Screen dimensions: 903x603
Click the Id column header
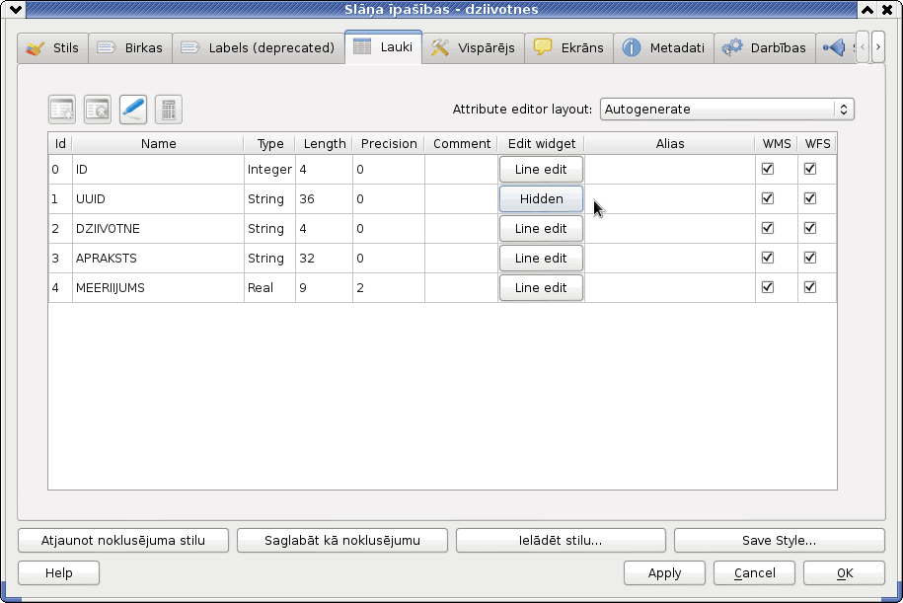pyautogui.click(x=60, y=144)
